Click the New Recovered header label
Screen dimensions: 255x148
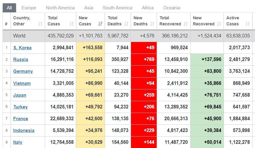click(204, 21)
